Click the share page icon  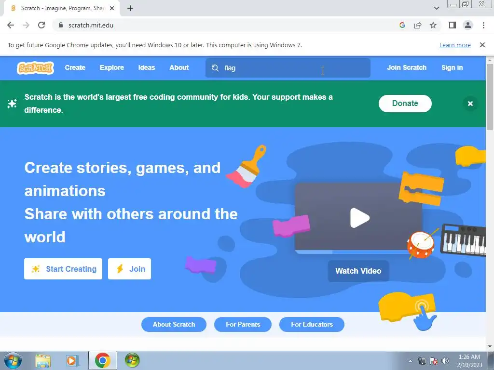pos(418,25)
